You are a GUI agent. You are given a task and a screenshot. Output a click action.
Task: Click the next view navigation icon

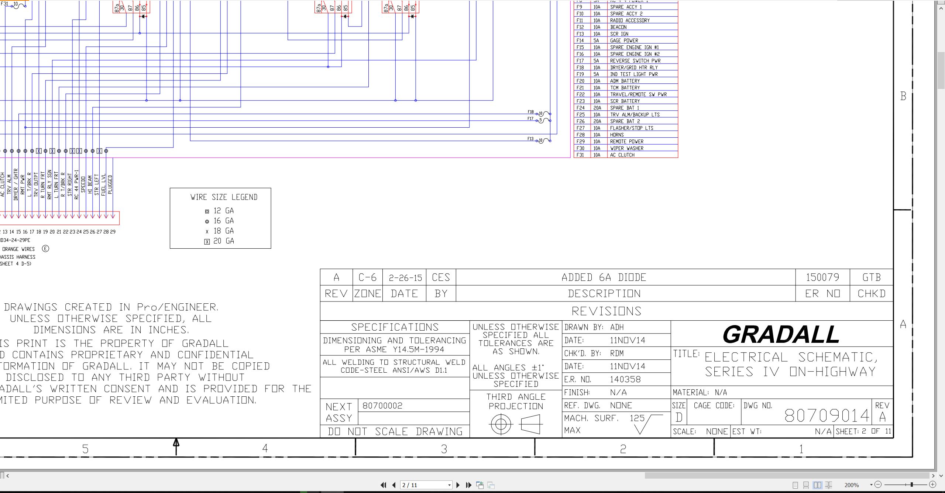tap(491, 485)
